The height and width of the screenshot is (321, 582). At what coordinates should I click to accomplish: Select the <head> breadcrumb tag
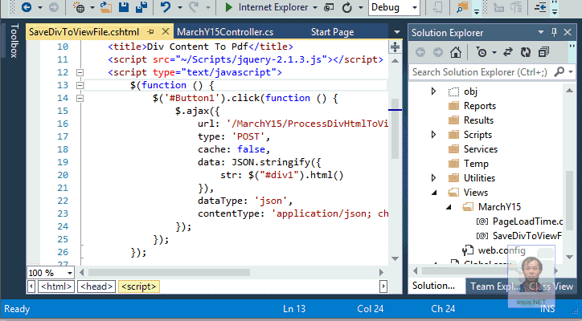click(96, 286)
